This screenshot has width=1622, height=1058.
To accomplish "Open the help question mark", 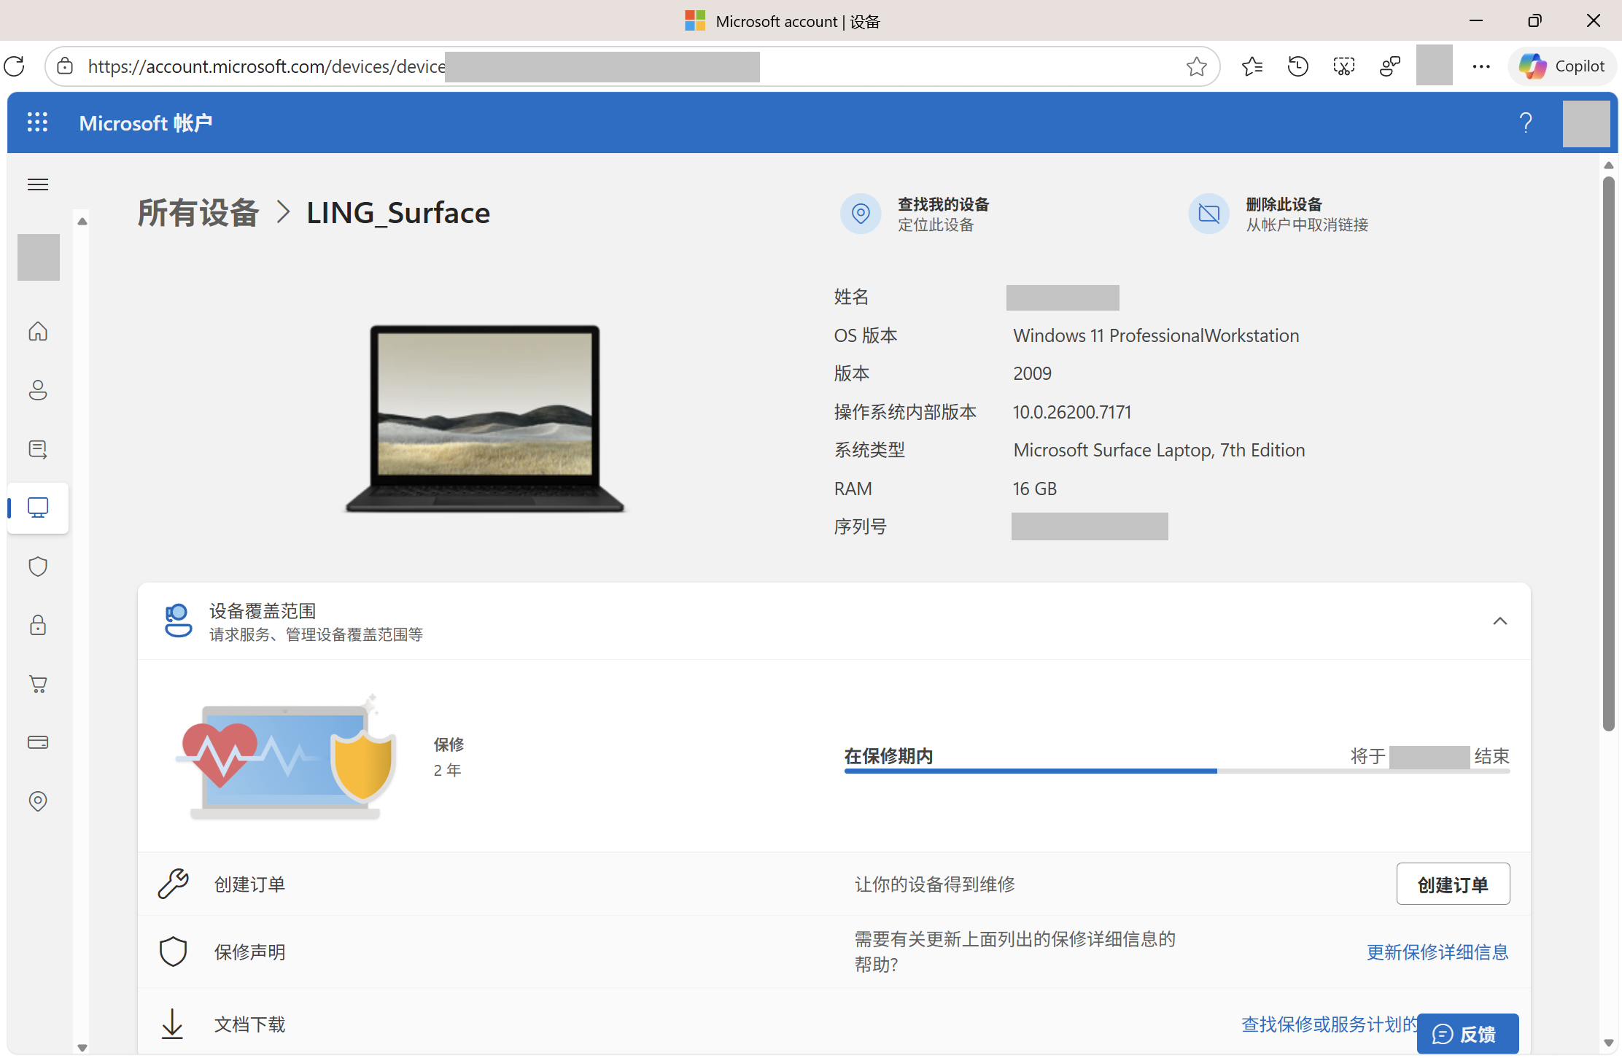I will pos(1526,122).
